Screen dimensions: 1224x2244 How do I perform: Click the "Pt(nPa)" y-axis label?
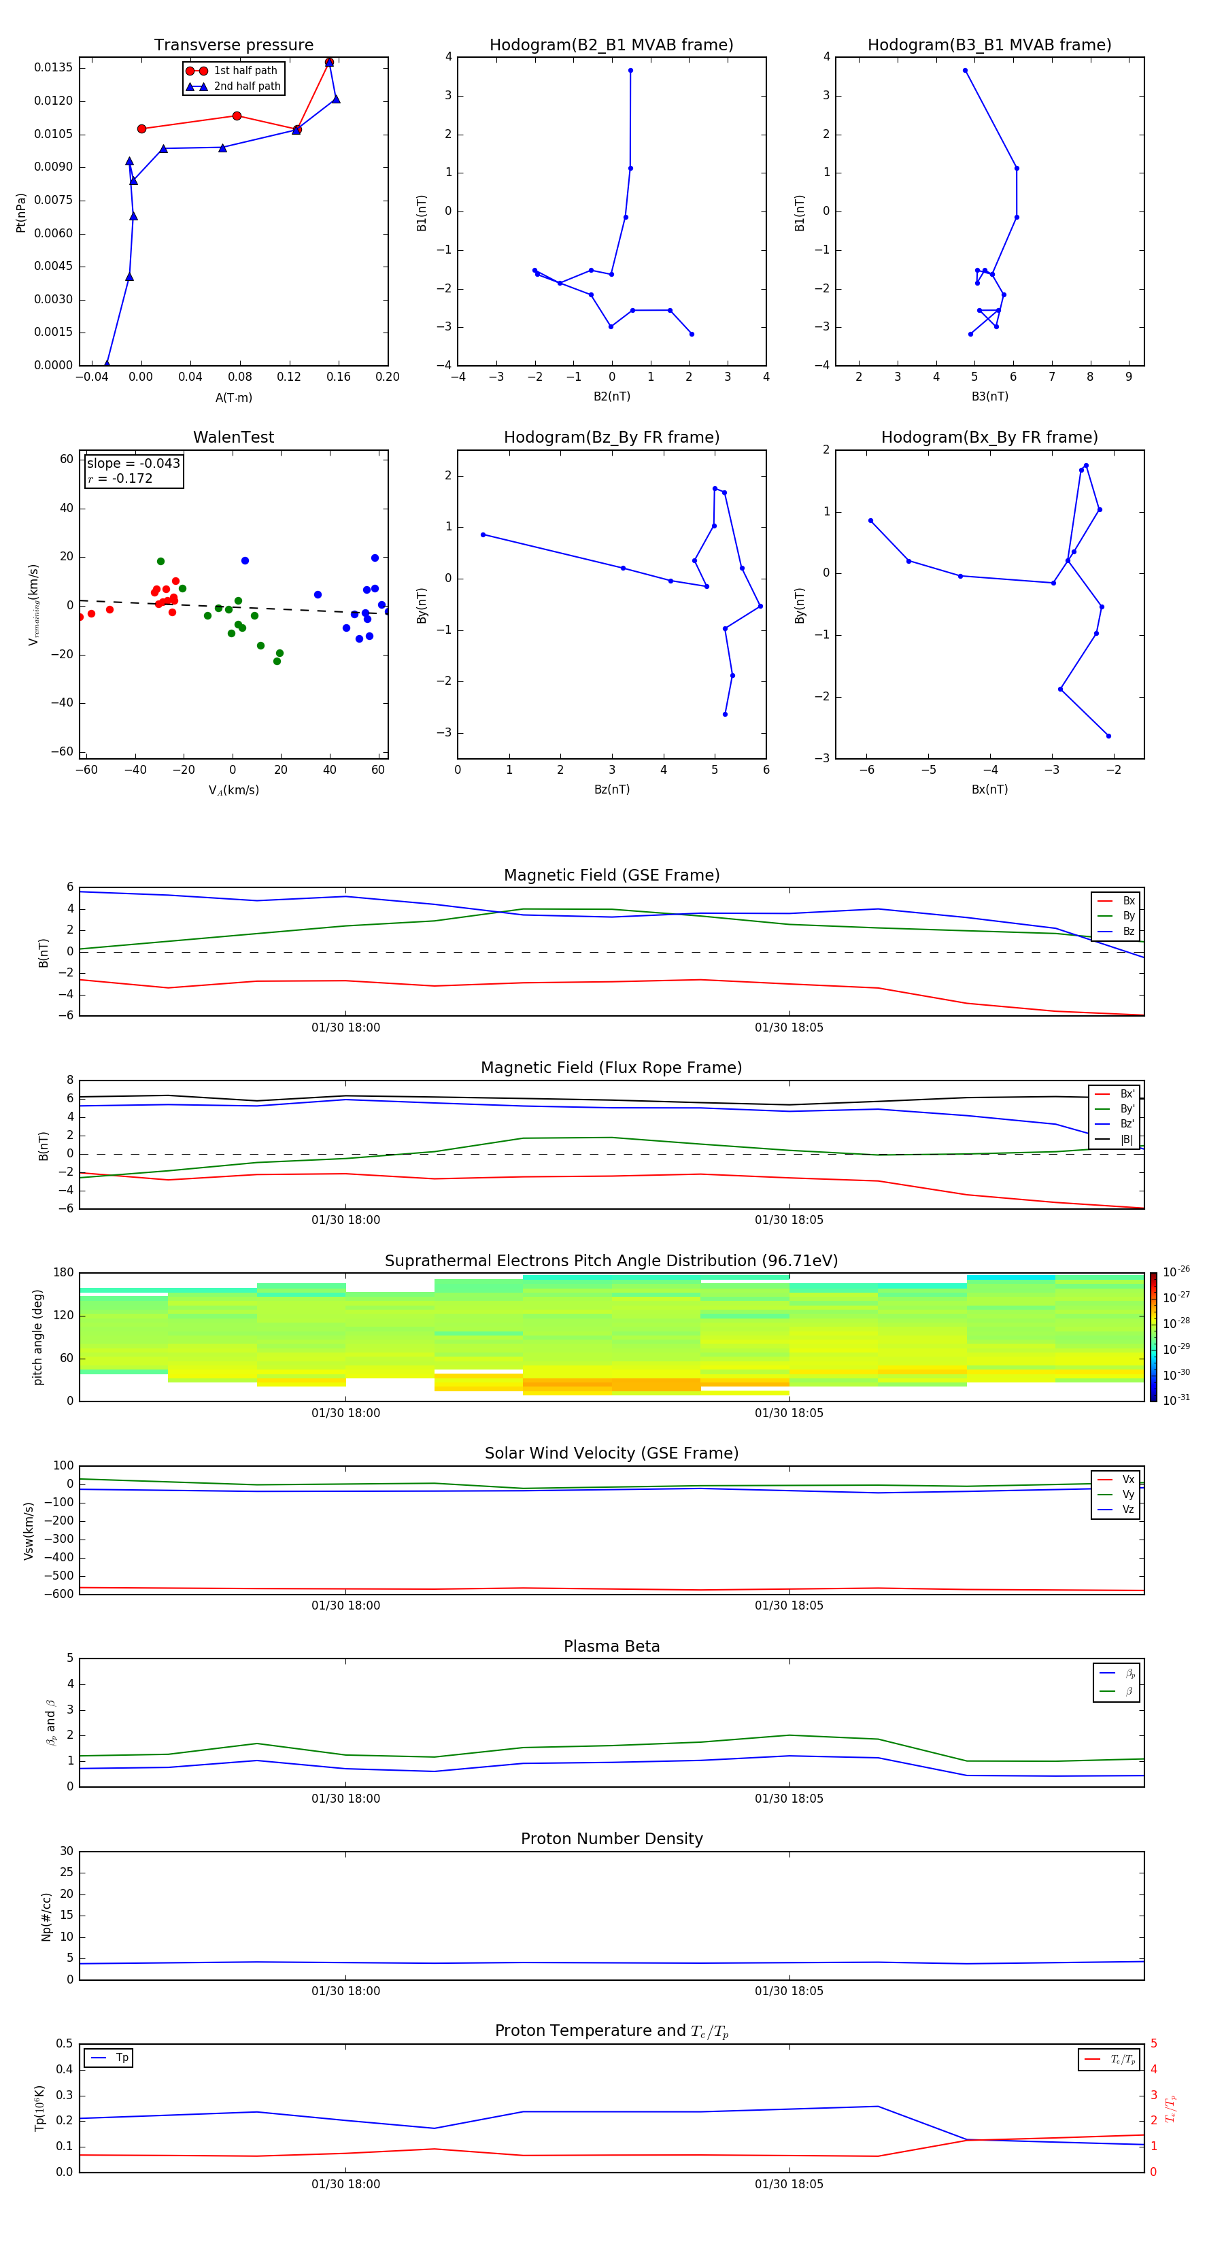pos(21,213)
